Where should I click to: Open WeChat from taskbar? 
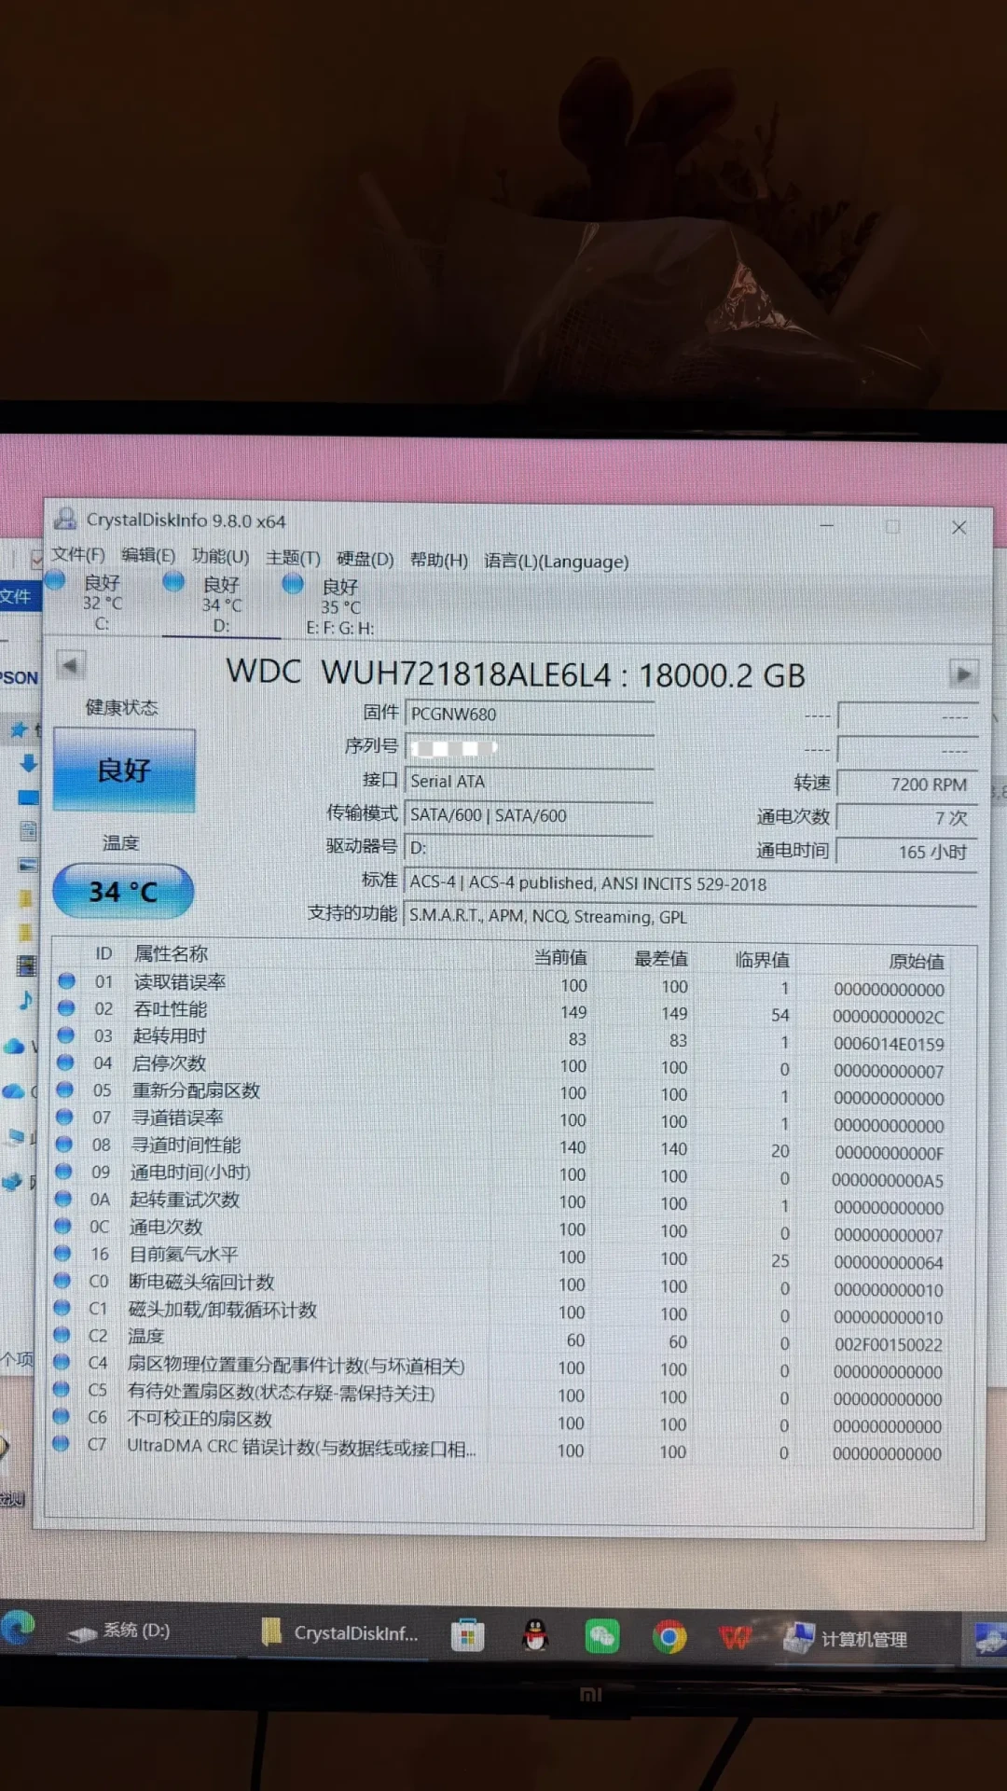[x=602, y=1636]
